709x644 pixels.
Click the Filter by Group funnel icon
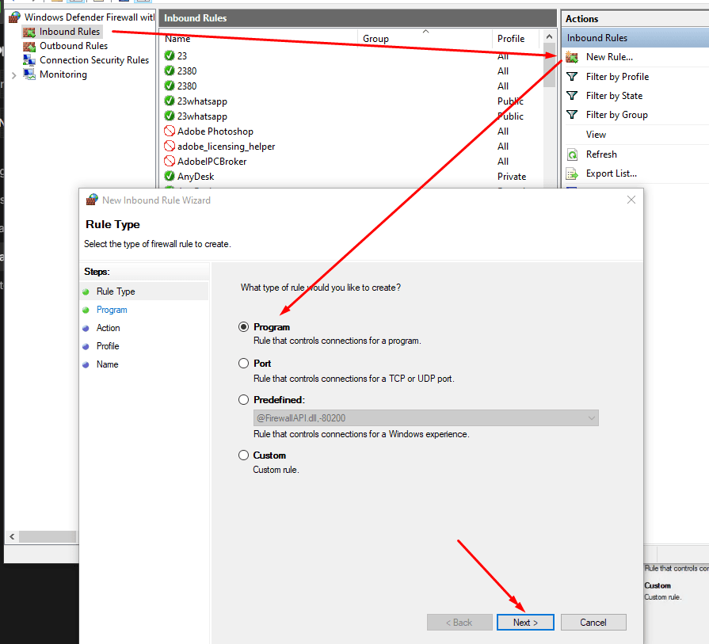[572, 115]
